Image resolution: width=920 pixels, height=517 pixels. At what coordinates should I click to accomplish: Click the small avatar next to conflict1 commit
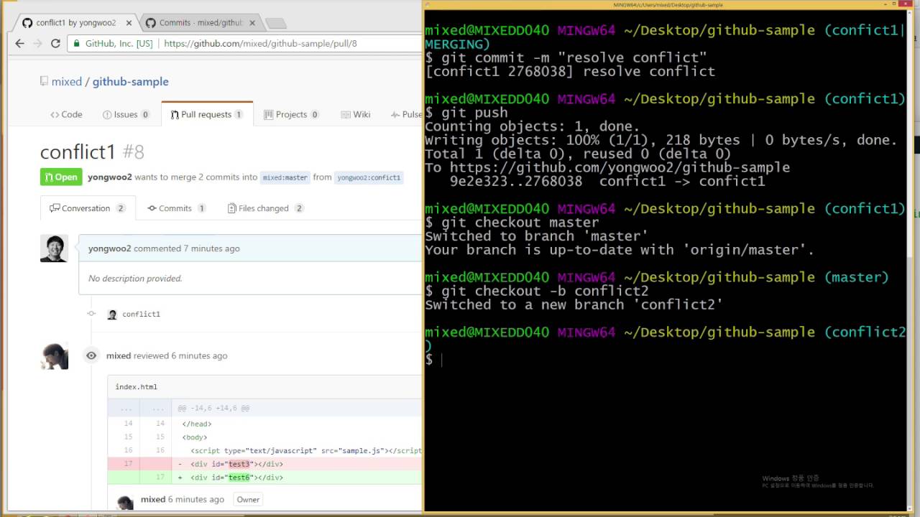112,315
